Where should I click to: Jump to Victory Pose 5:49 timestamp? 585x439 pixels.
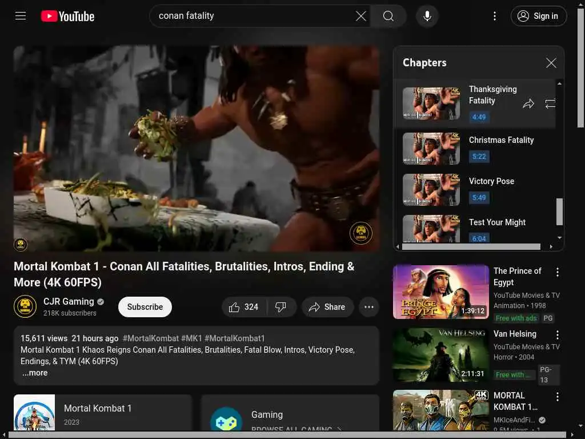click(x=479, y=197)
